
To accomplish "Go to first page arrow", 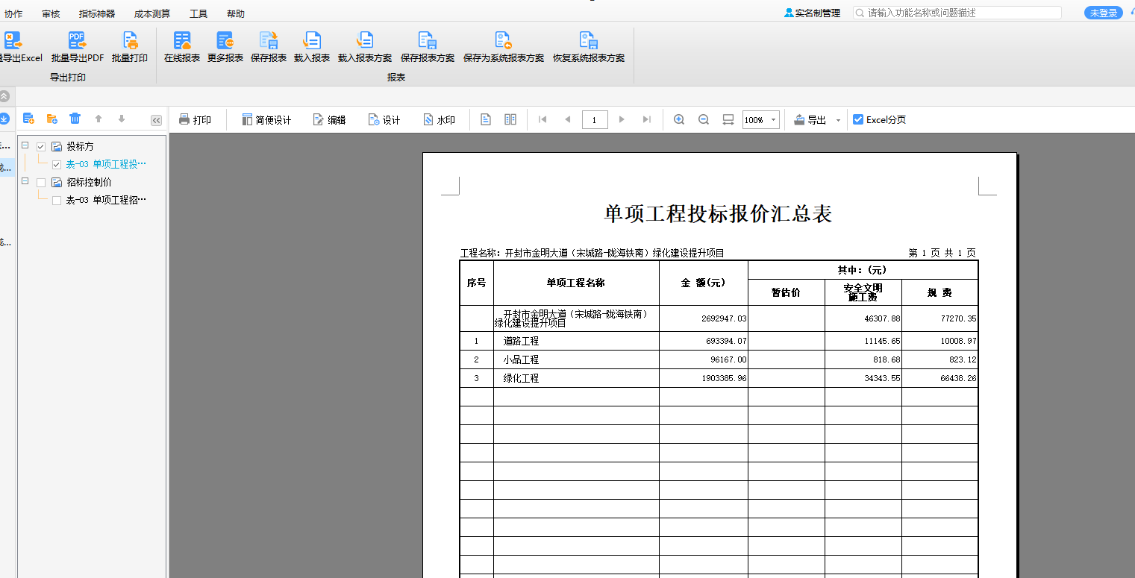I will (x=543, y=119).
